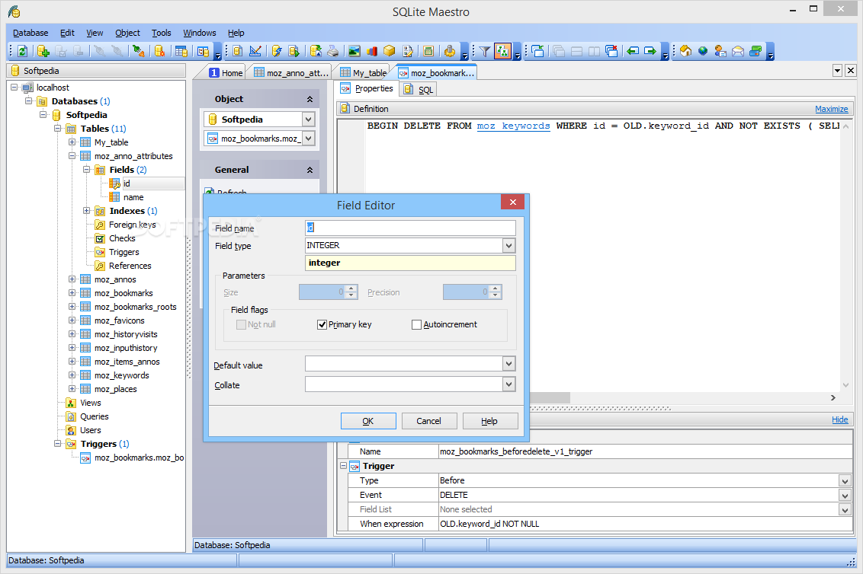Open the Event dropdown showing DELETE
Viewport: 863px width, 574px height.
point(845,496)
